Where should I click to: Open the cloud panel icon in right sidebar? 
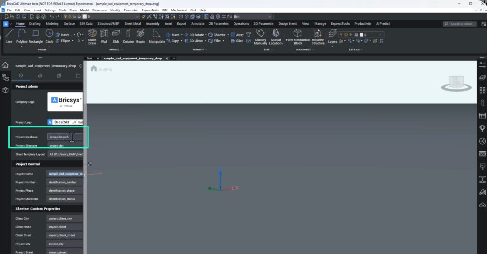click(482, 205)
